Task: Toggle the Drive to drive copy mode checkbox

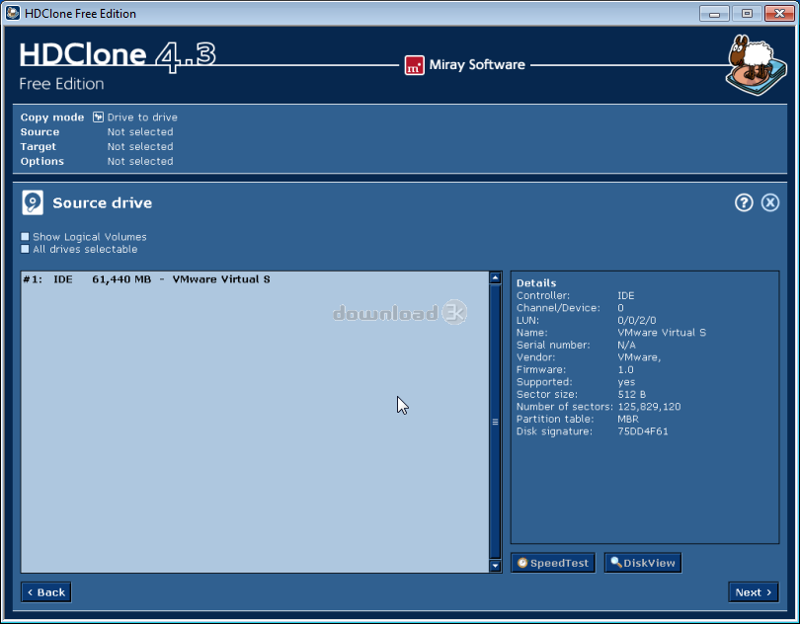Action: (x=97, y=117)
